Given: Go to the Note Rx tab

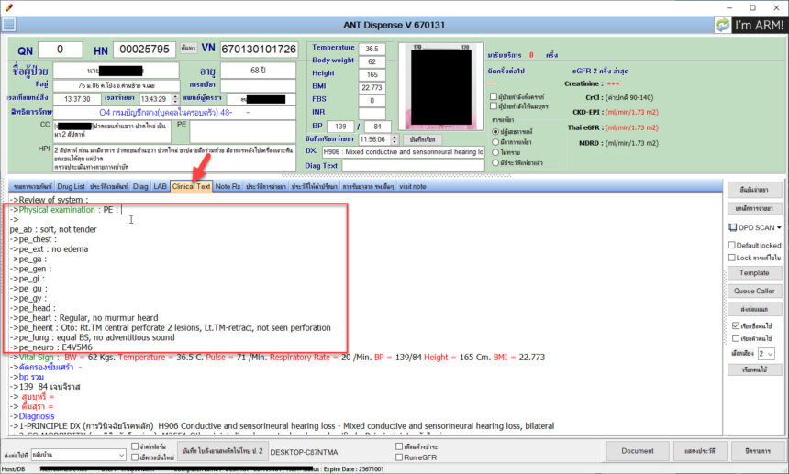Looking at the screenshot, I should coord(228,186).
